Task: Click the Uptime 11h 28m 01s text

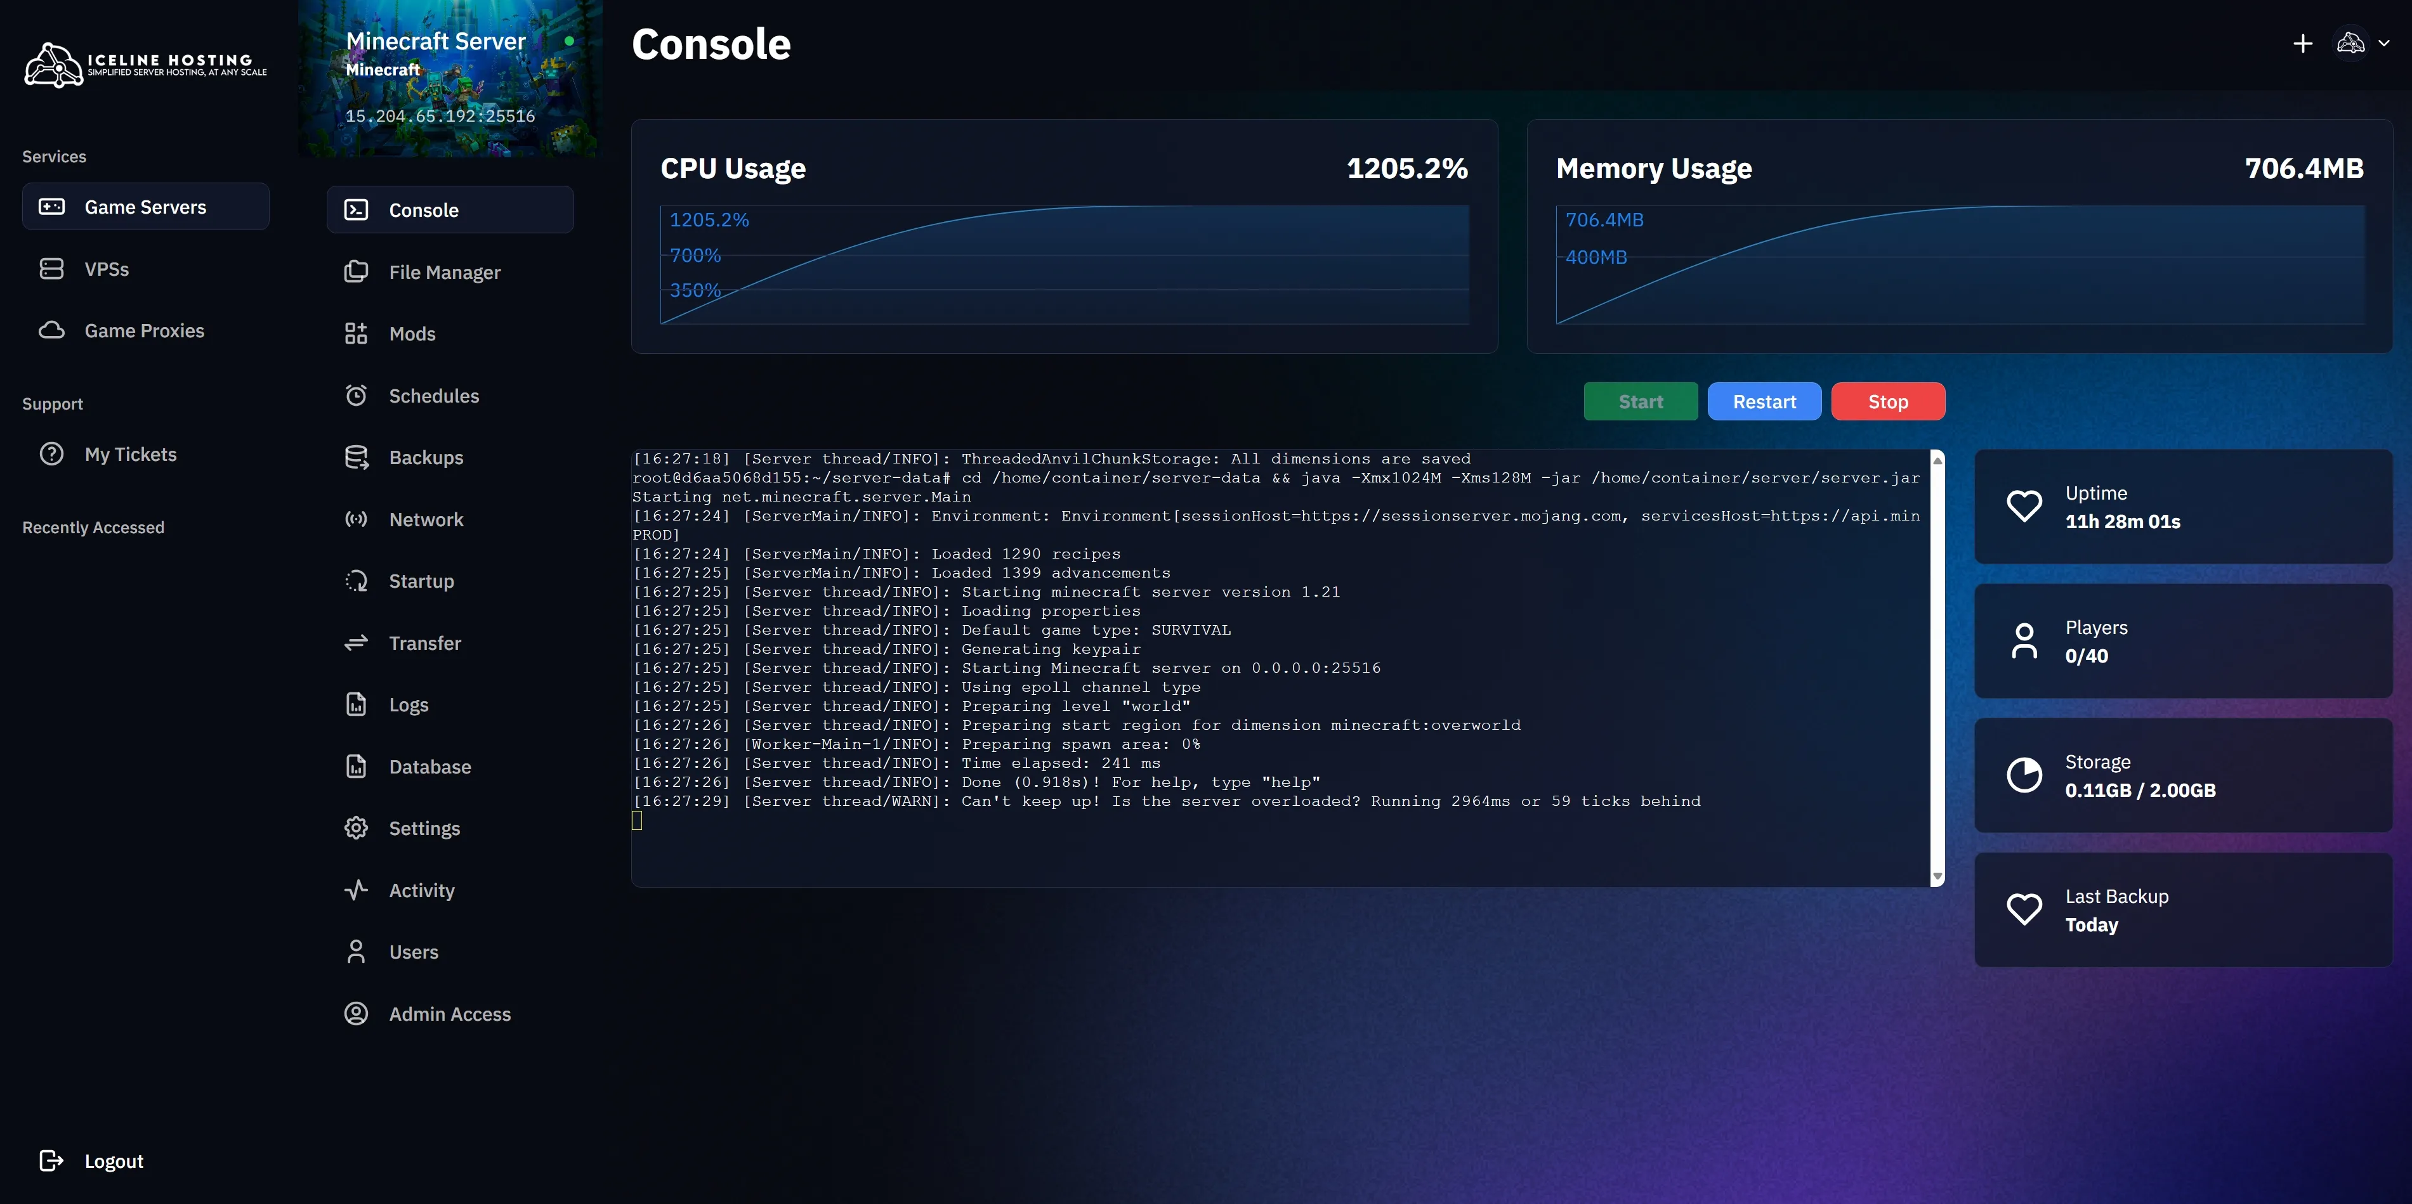Action: 2123,521
